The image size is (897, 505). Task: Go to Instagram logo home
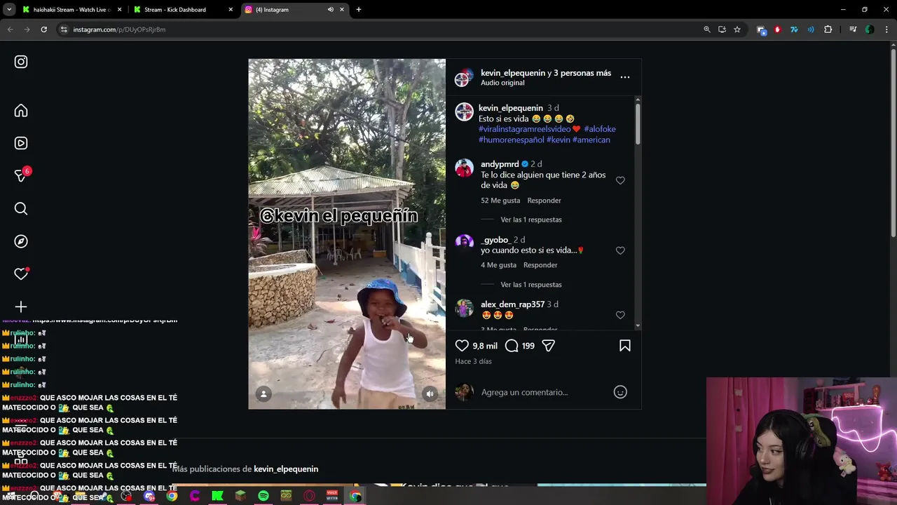(x=21, y=62)
